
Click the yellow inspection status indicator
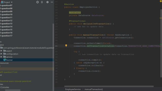161,1
